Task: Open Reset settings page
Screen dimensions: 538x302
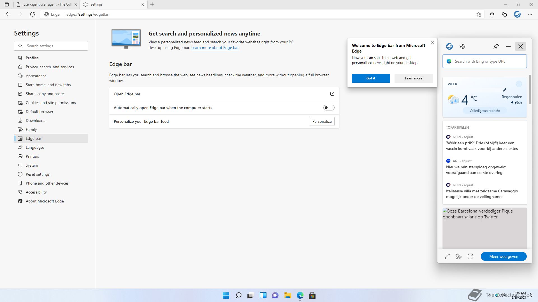Action: coord(51,174)
